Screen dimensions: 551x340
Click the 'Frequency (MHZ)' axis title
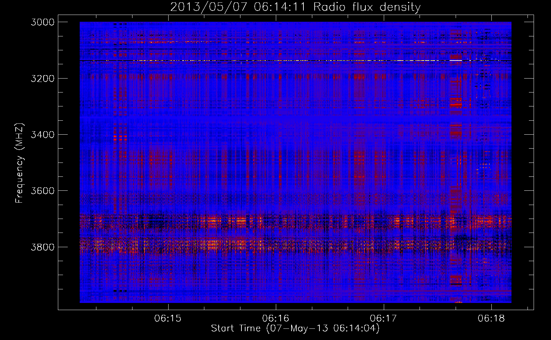(19, 163)
